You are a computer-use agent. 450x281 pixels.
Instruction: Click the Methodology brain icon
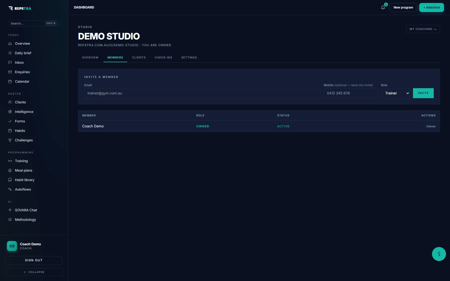10,220
